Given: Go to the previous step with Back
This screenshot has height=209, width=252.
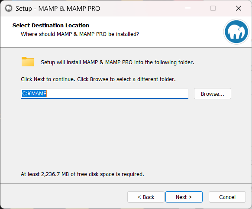Looking at the screenshot, I should [146, 197].
